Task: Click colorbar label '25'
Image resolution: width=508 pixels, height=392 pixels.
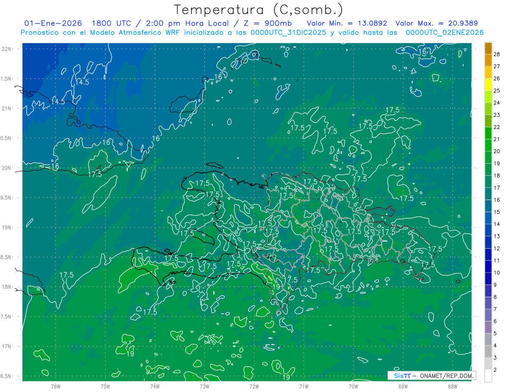Action: [497, 90]
